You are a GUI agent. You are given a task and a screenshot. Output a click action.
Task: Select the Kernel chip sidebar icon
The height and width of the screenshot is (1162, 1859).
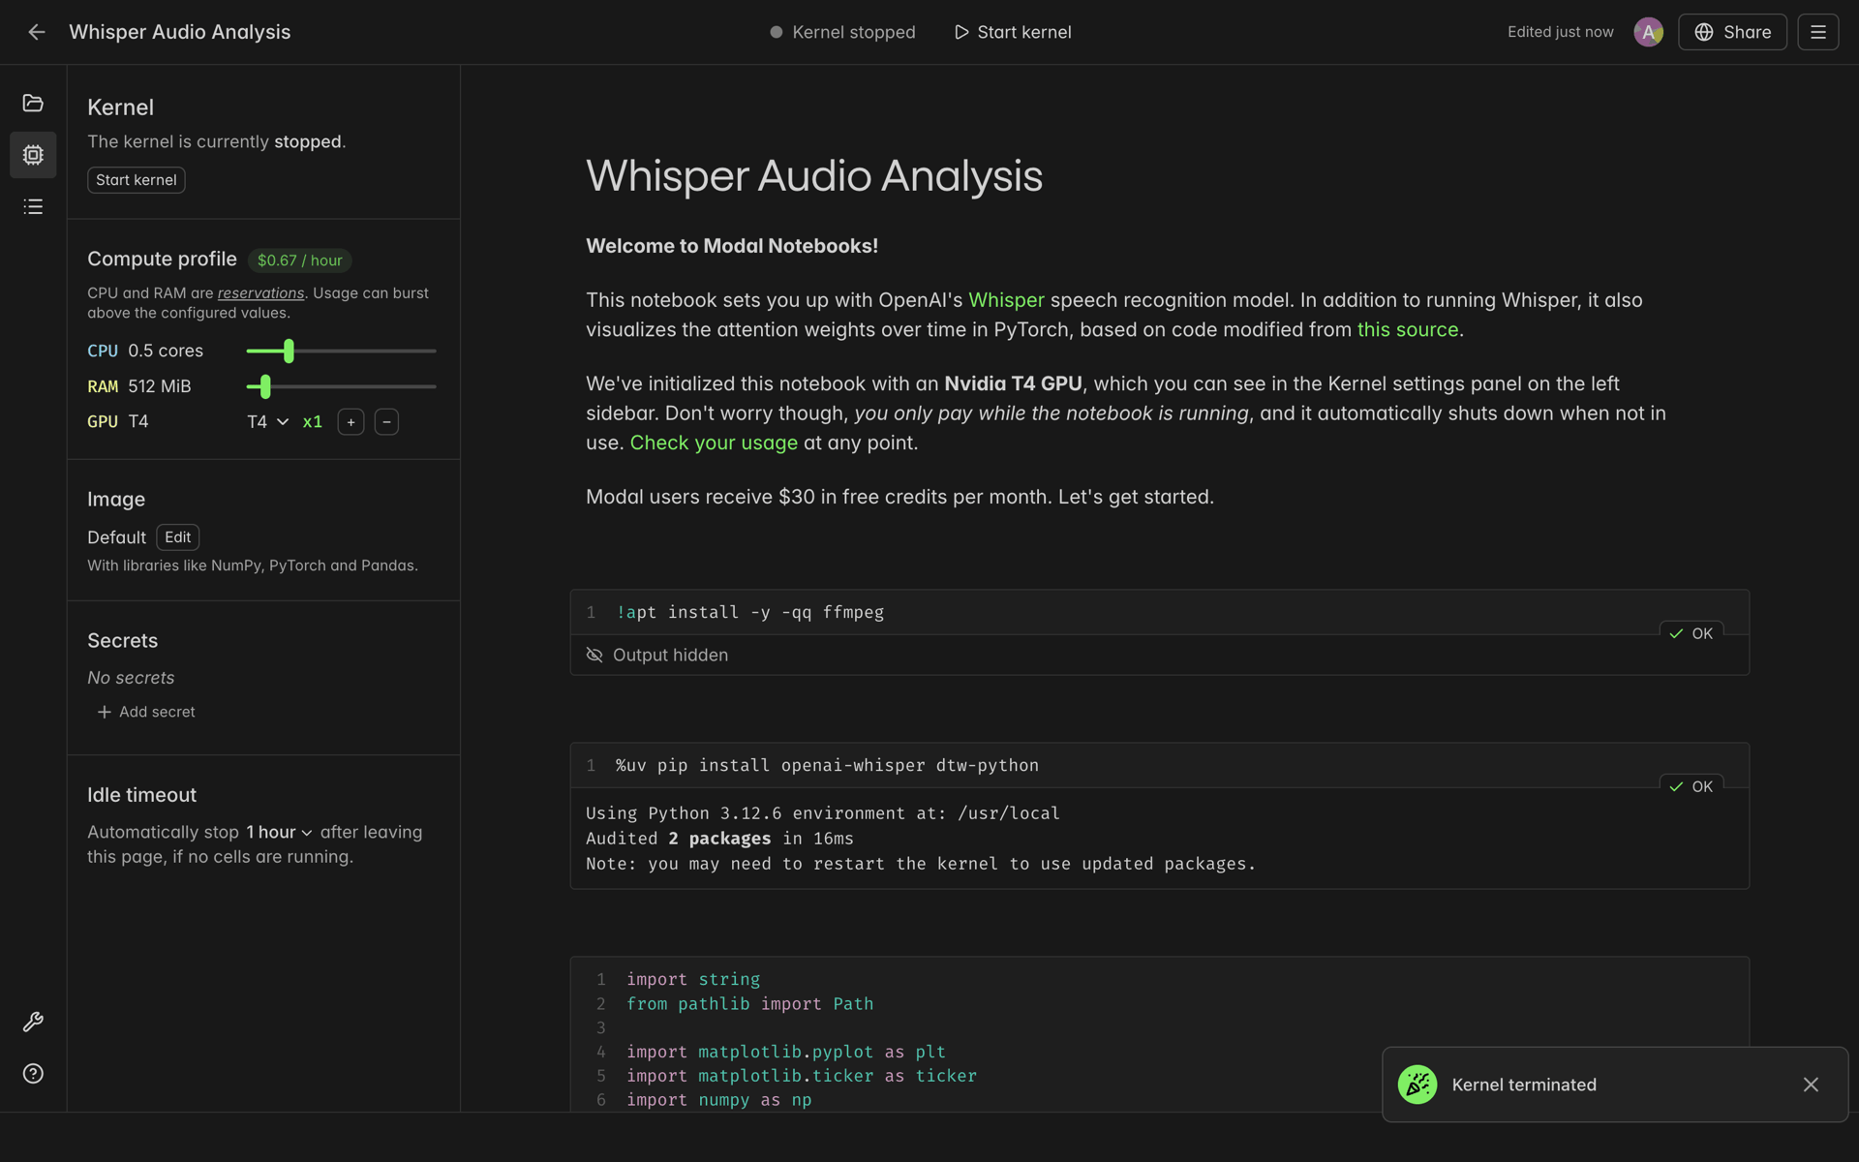(x=33, y=155)
